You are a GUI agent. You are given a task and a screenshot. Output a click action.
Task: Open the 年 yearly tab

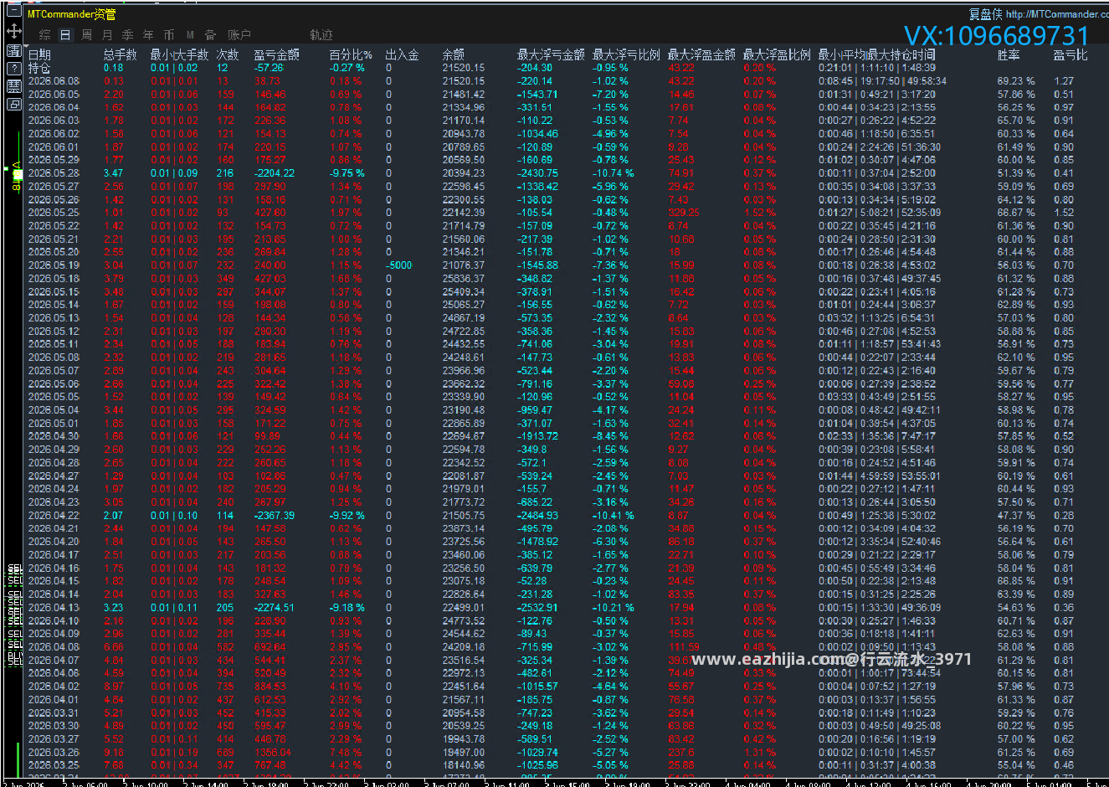click(148, 35)
